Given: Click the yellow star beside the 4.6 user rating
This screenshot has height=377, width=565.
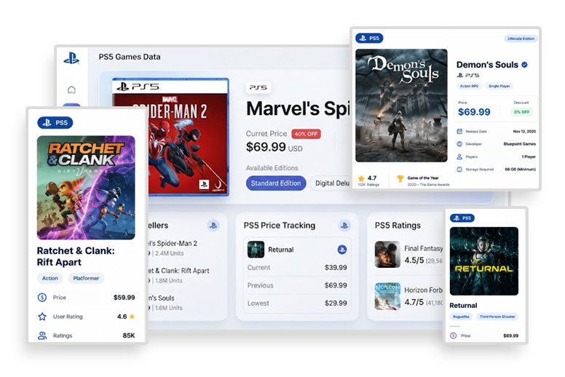Looking at the screenshot, I should pos(132,317).
